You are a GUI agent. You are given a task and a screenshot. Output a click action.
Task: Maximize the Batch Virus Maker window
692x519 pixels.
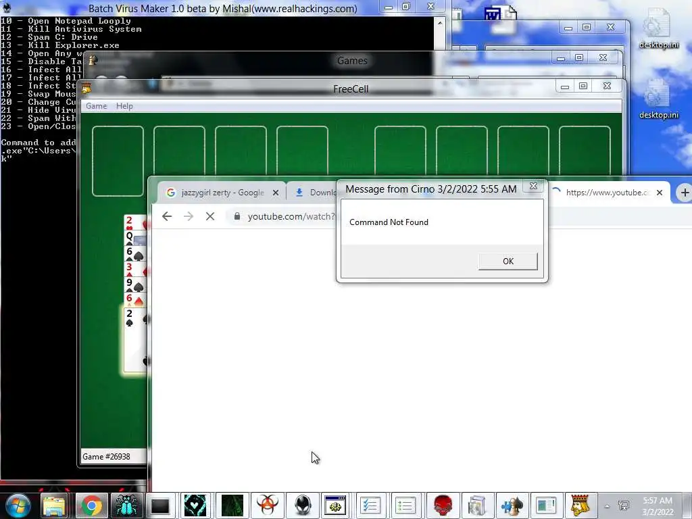(x=406, y=6)
